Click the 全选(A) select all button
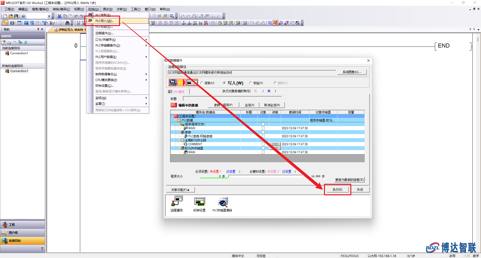Screen dimensions: 481x258 click(250, 105)
